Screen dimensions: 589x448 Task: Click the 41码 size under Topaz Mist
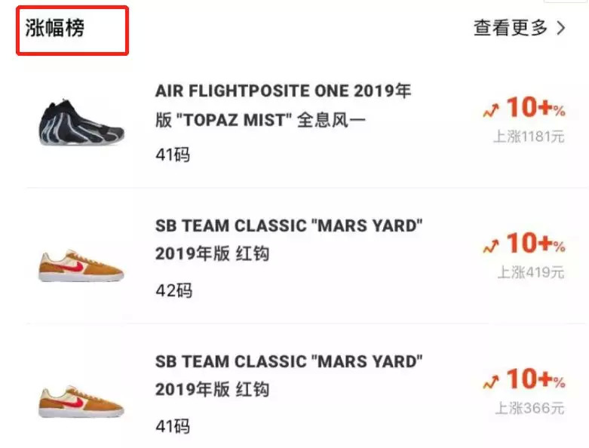pyautogui.click(x=173, y=155)
